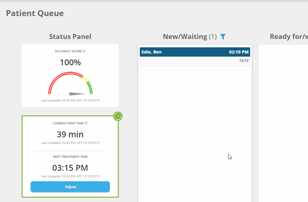Click the 100% accuracy score value

pyautogui.click(x=70, y=62)
